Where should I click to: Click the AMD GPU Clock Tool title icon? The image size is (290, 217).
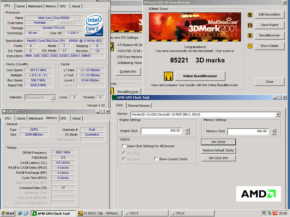(115, 97)
